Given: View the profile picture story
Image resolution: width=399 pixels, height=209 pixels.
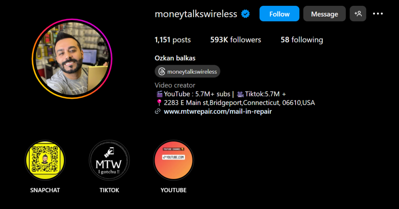Looking at the screenshot, I should pyautogui.click(x=72, y=59).
